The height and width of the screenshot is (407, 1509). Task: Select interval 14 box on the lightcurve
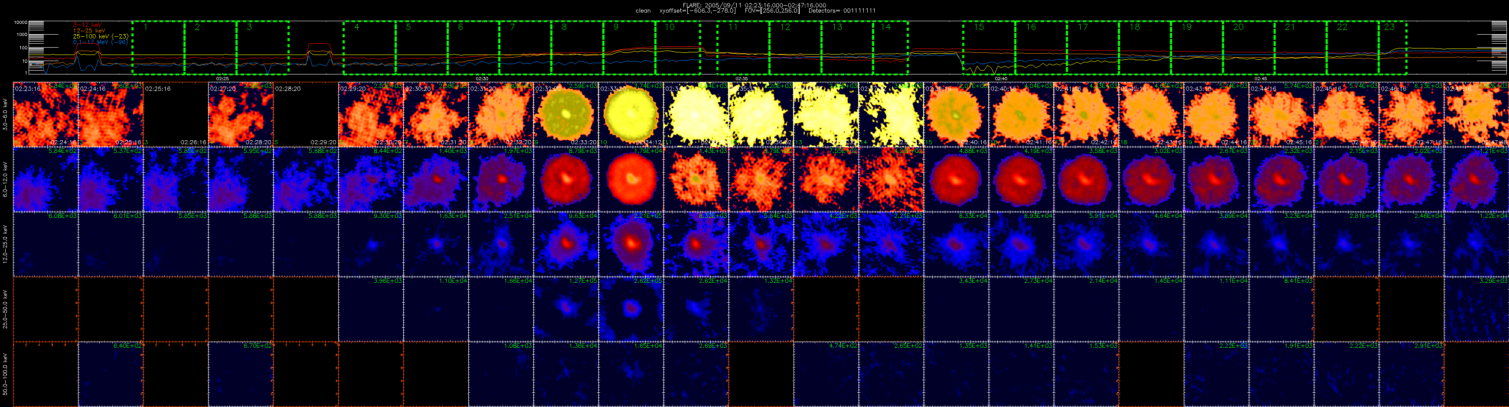tap(890, 48)
